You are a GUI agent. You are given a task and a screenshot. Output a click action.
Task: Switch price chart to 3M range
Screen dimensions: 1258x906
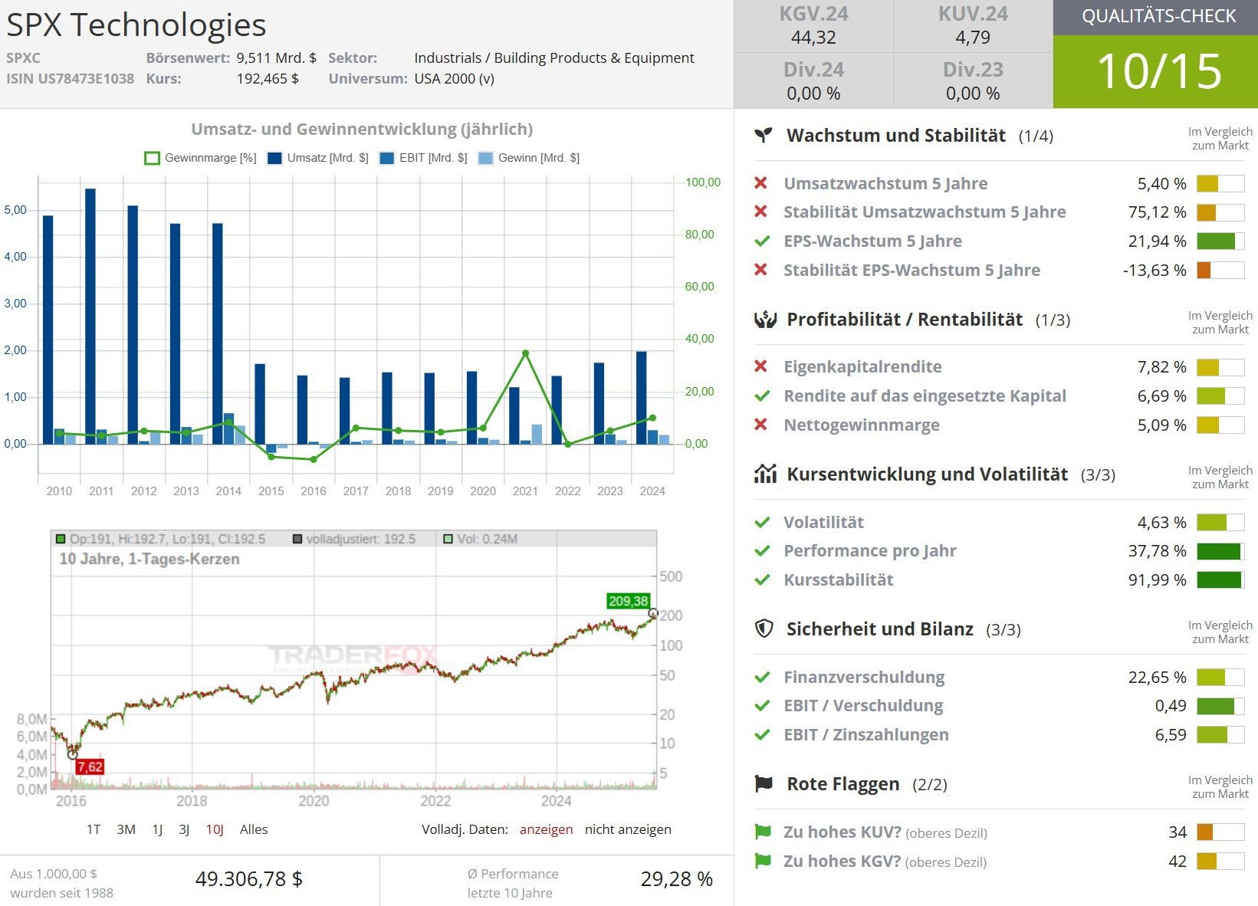(126, 829)
